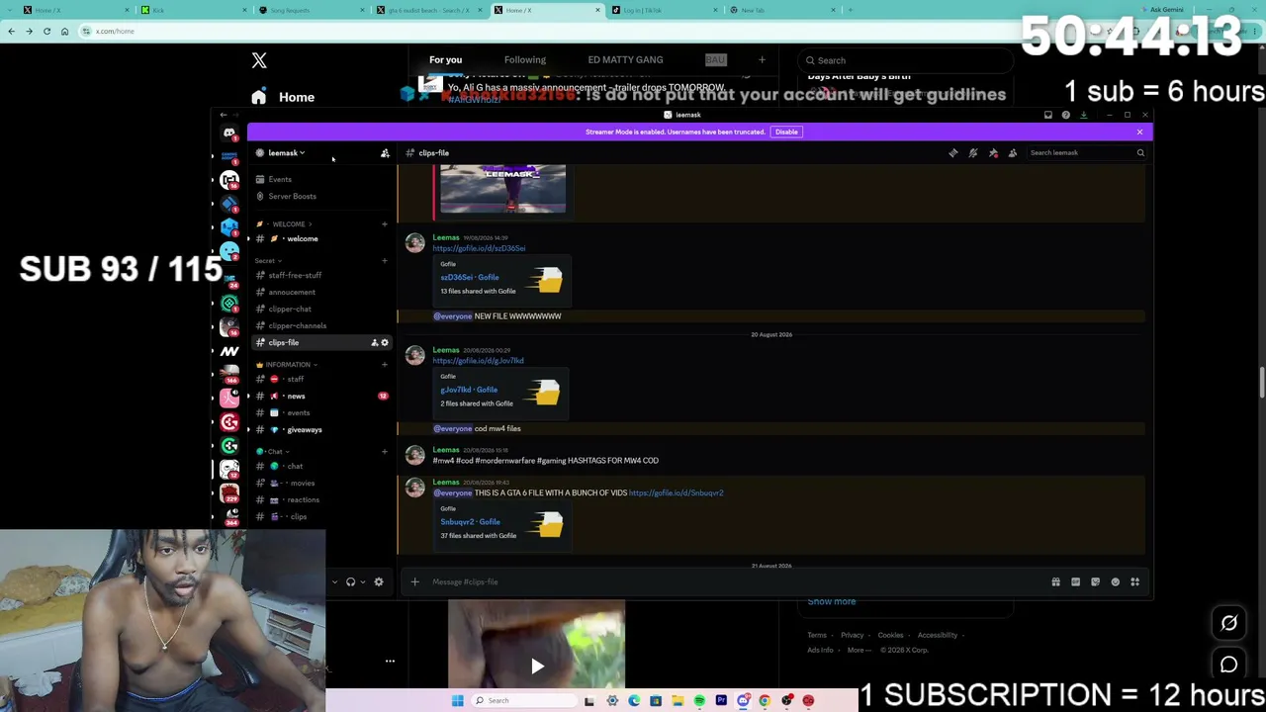The height and width of the screenshot is (712, 1266).
Task: Open Spotify icon on taskbar
Action: click(699, 701)
